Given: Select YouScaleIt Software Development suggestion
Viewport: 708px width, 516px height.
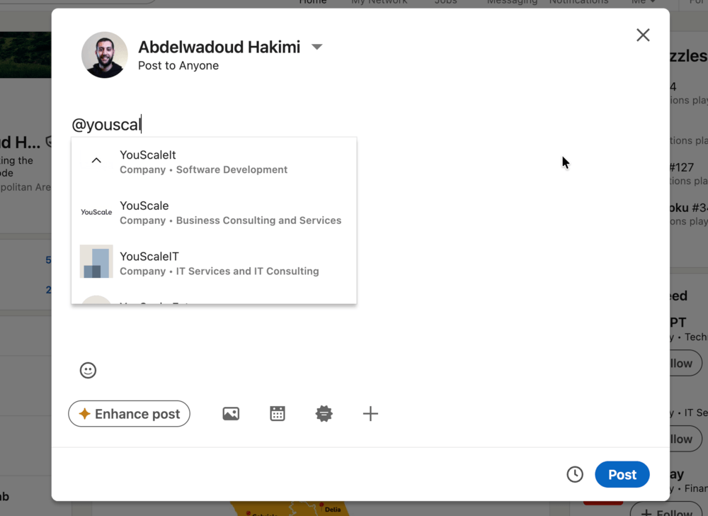Looking at the screenshot, I should (214, 162).
